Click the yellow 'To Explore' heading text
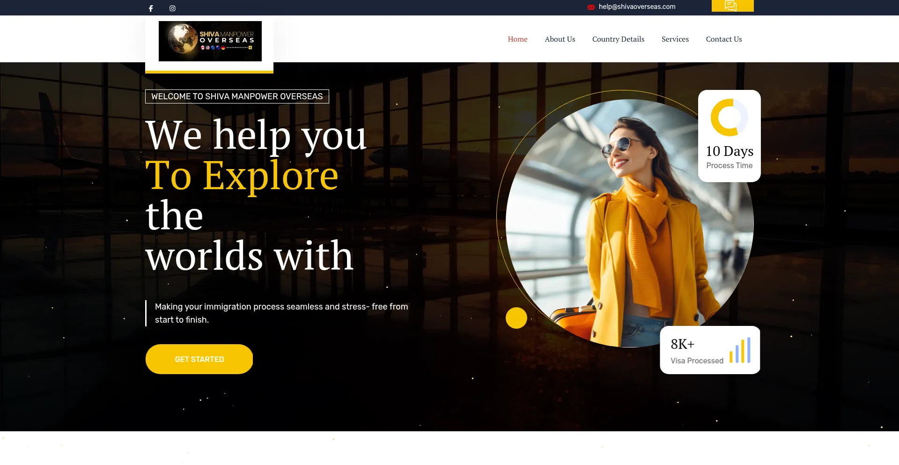 [x=242, y=175]
